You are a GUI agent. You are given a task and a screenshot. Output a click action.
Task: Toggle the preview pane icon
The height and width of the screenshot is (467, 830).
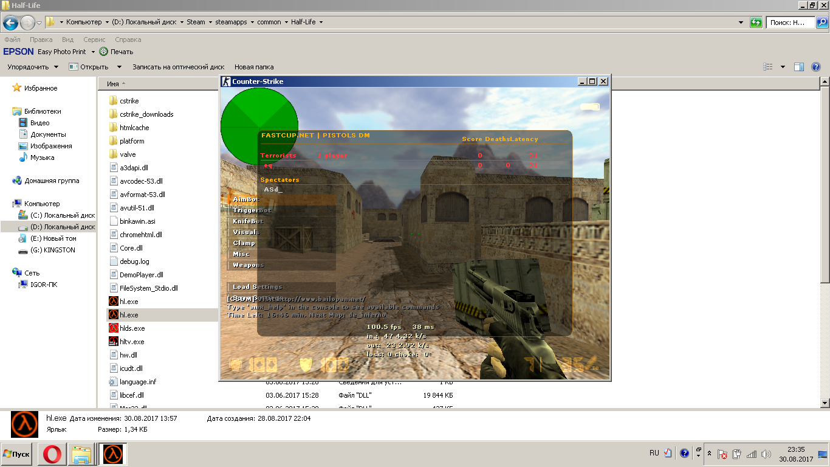800,67
